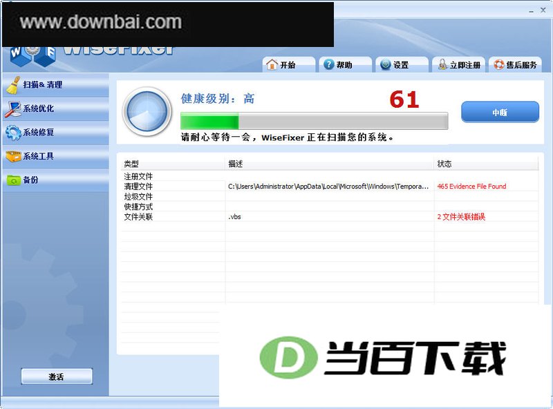Click the green scan progress bar

tap(315, 121)
